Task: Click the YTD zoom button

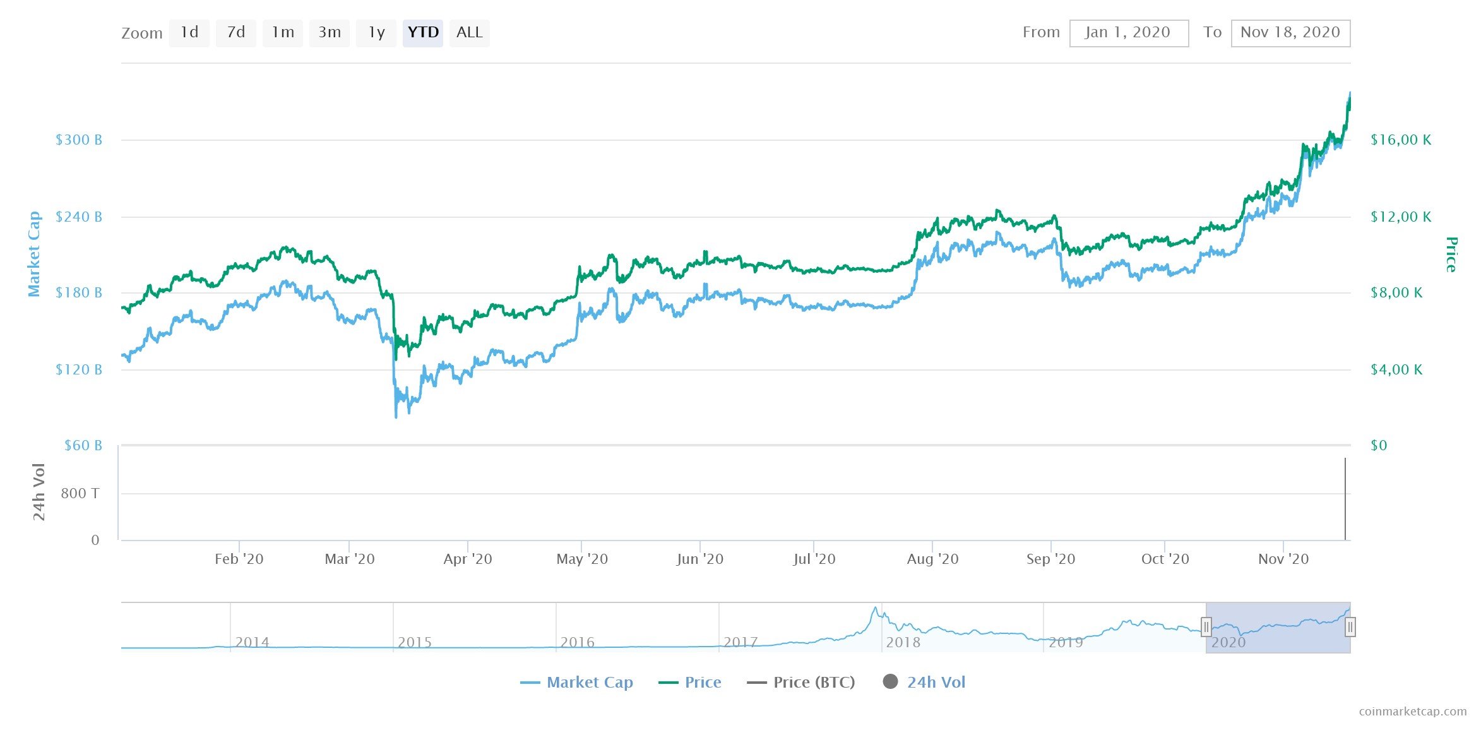Action: [x=423, y=33]
